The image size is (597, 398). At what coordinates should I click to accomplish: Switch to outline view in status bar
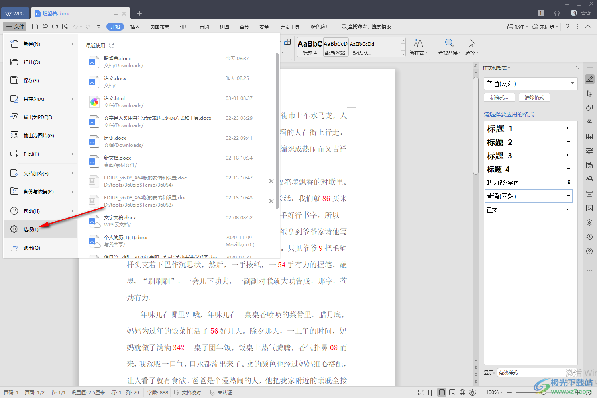452,392
